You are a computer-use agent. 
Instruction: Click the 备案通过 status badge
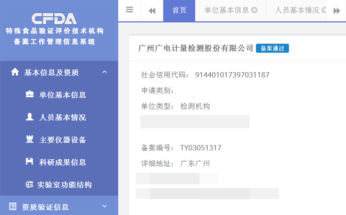[272, 49]
